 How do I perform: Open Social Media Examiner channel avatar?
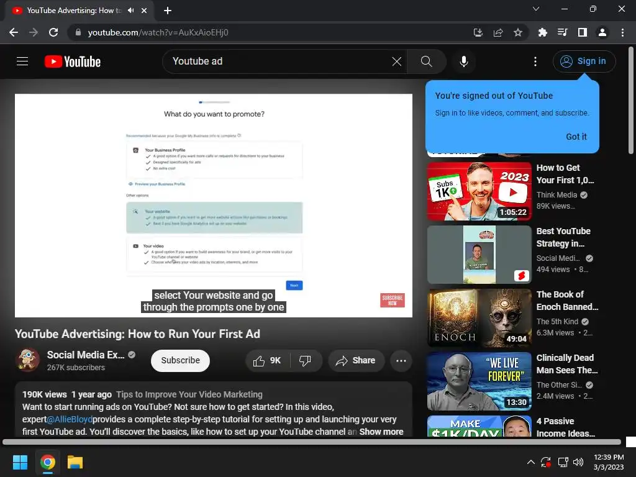point(27,360)
